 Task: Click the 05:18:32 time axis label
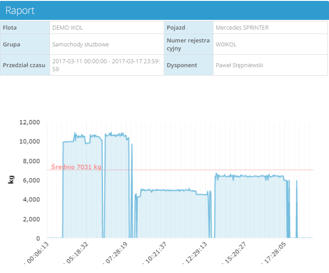click(77, 253)
